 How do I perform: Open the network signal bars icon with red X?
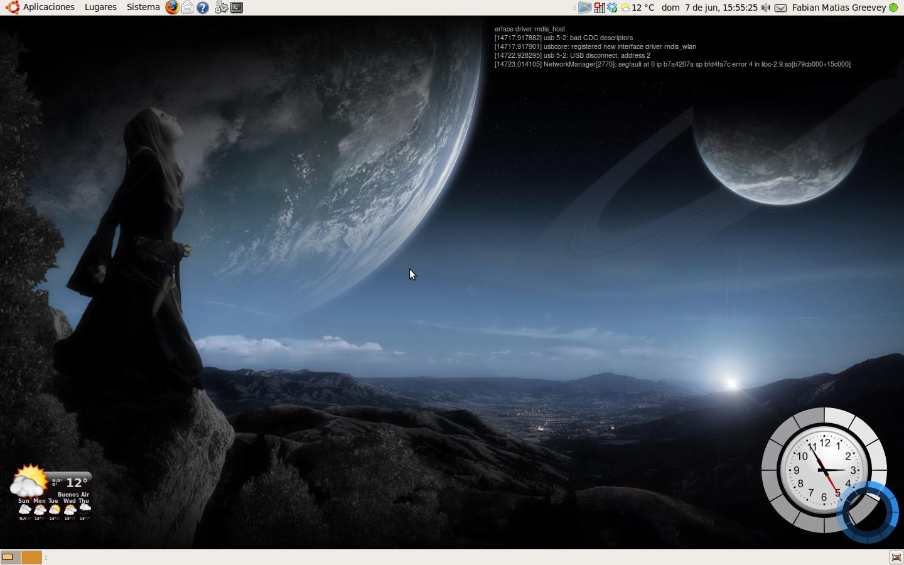(599, 8)
